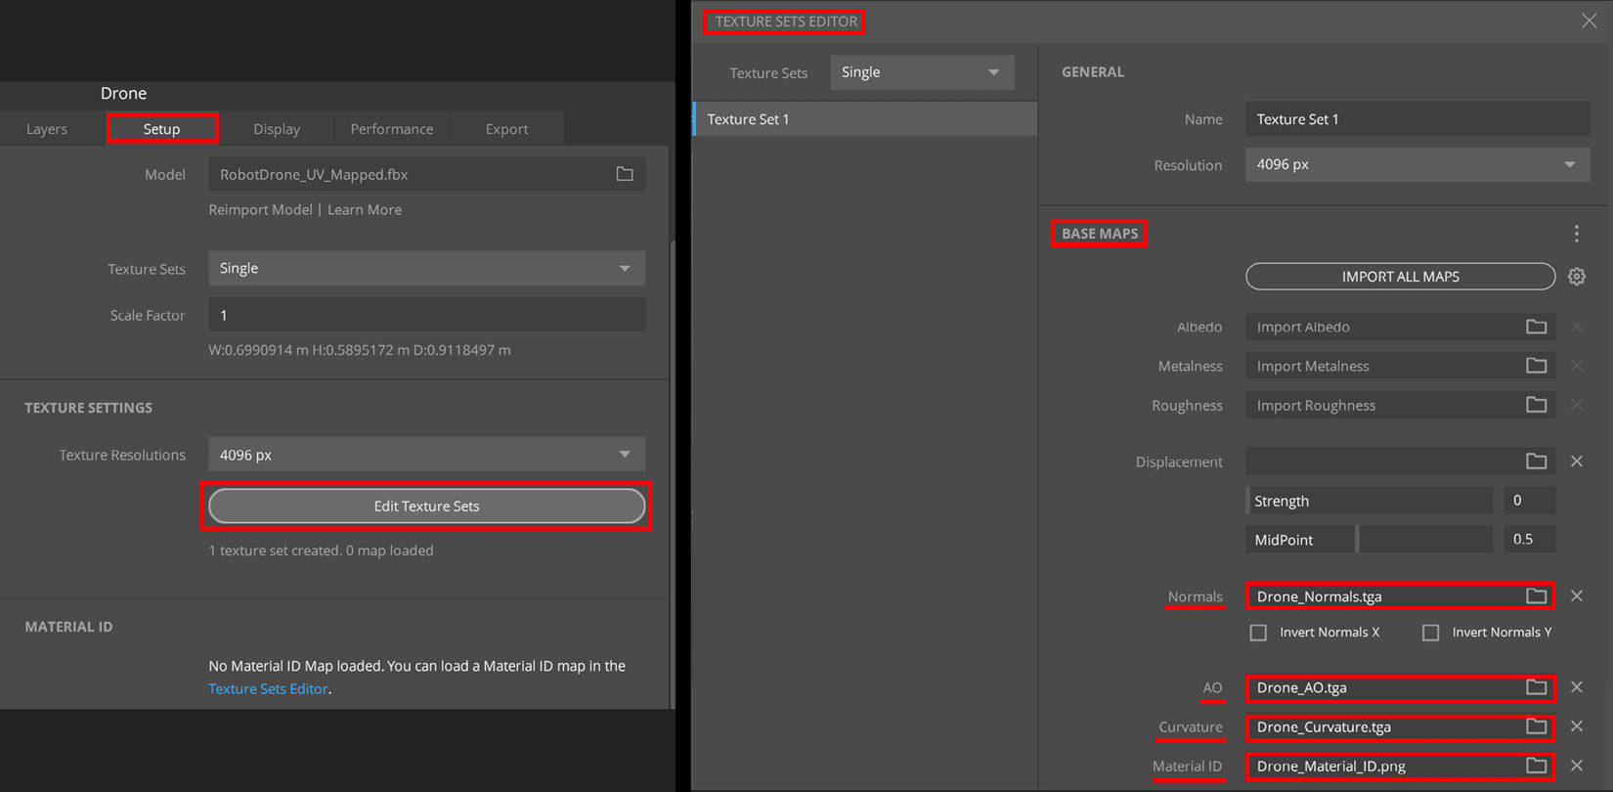The width and height of the screenshot is (1613, 792).
Task: Click the Drone_Normals.tga file name
Action: [1319, 596]
